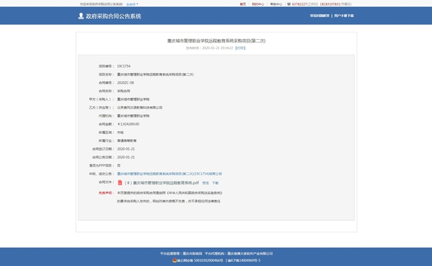432x266 pixels.
Task: Click the contract amount ￥1,924,000.00
Action: click(128, 124)
